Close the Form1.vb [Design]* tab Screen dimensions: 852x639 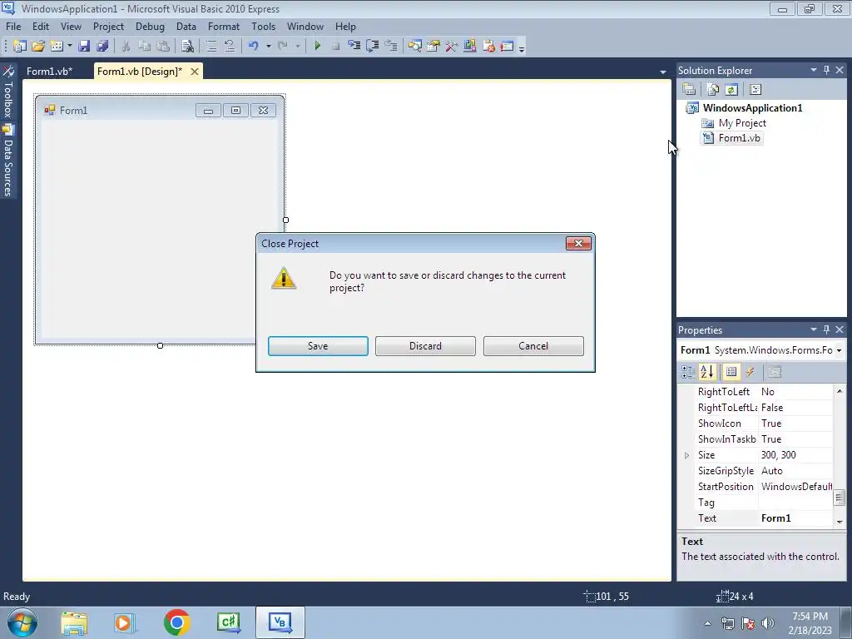click(195, 72)
